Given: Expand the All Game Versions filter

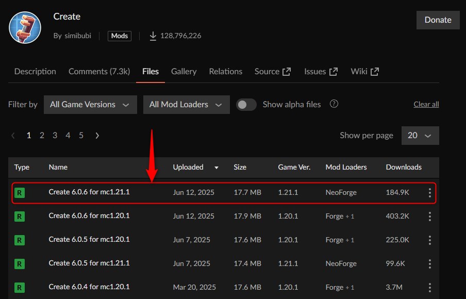Looking at the screenshot, I should pos(90,105).
